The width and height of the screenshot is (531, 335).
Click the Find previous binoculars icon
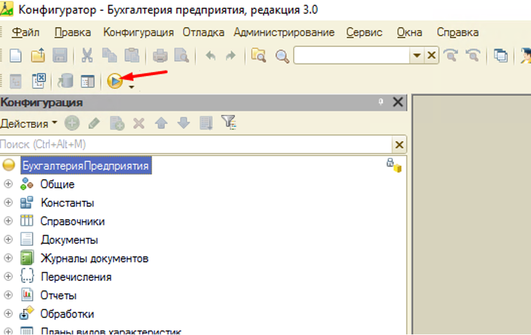click(x=473, y=55)
